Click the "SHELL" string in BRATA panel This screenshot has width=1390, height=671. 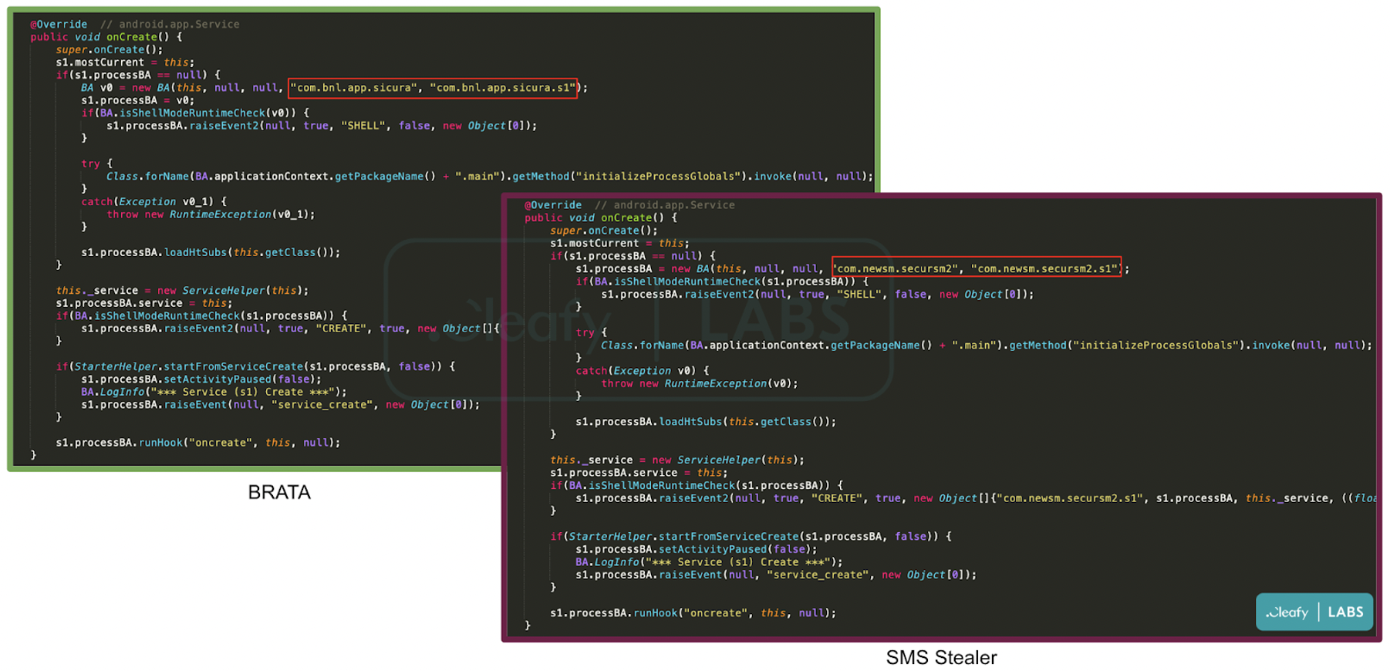[363, 126]
